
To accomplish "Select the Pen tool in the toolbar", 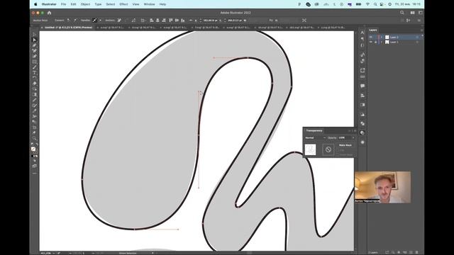I will point(35,45).
